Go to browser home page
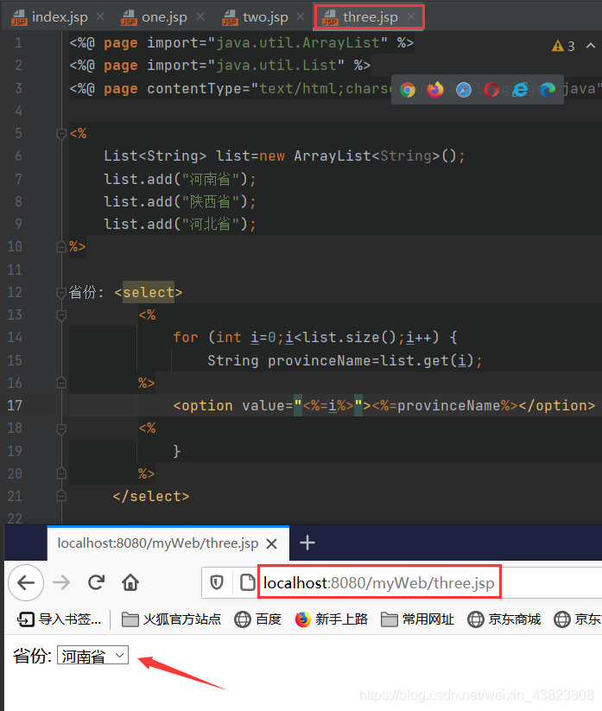The image size is (602, 711). 130,582
